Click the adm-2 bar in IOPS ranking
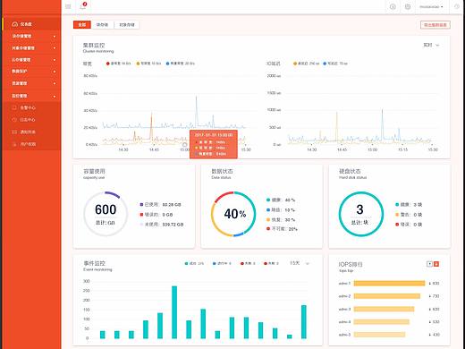The image size is (465, 349). [x=386, y=296]
